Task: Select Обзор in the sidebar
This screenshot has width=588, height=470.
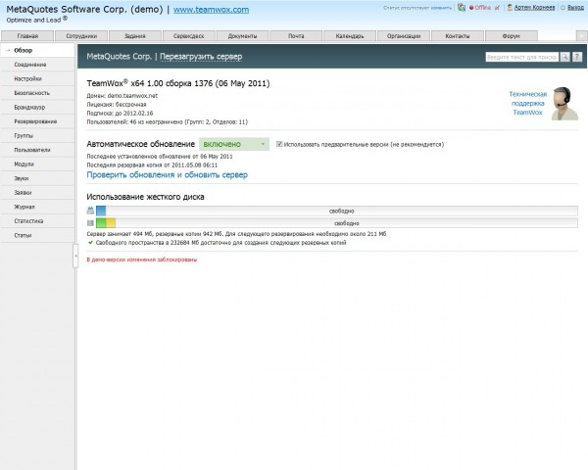Action: [x=37, y=50]
